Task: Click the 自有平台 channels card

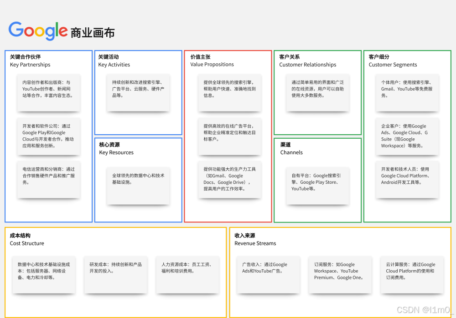Action: click(317, 186)
